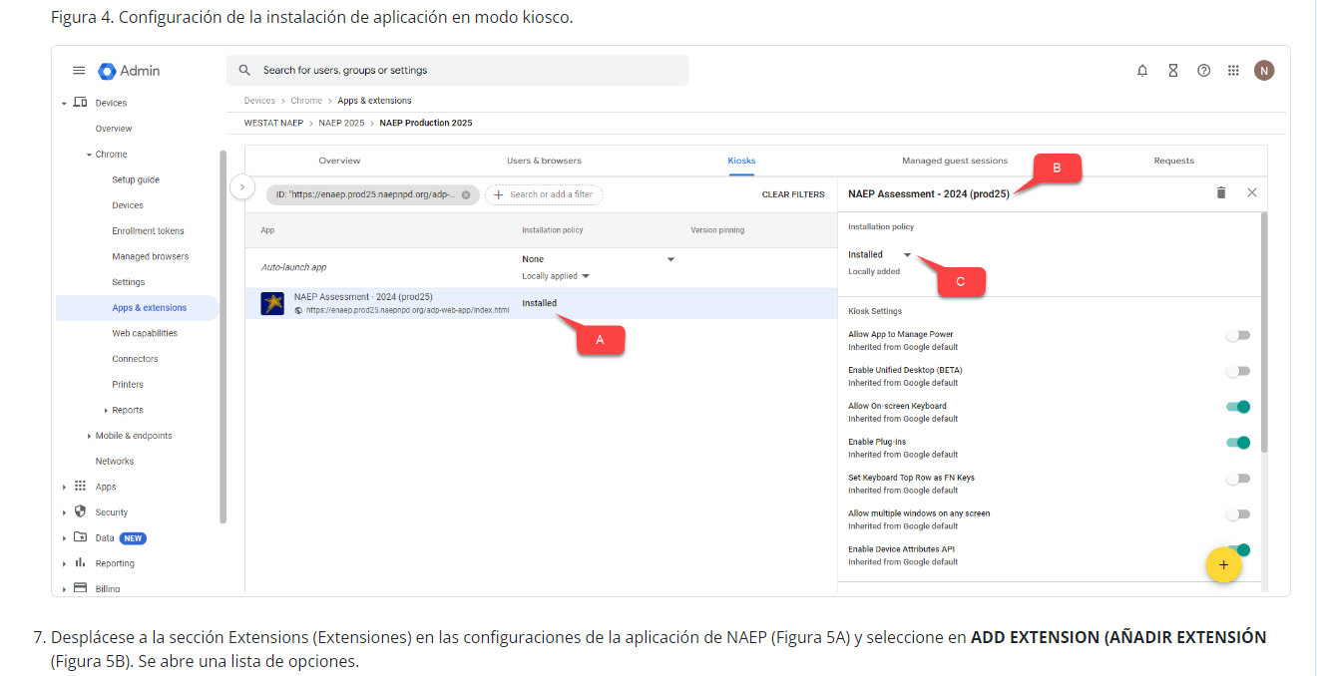
Task: Click the search users, groups or settings field
Action: tap(458, 71)
